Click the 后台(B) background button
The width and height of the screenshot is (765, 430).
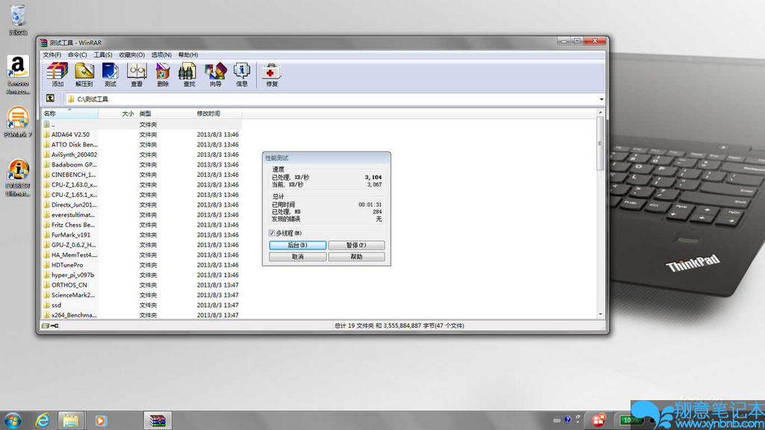[x=297, y=245]
